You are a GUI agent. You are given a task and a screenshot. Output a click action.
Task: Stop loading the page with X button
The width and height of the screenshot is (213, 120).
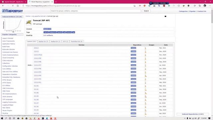13,6
